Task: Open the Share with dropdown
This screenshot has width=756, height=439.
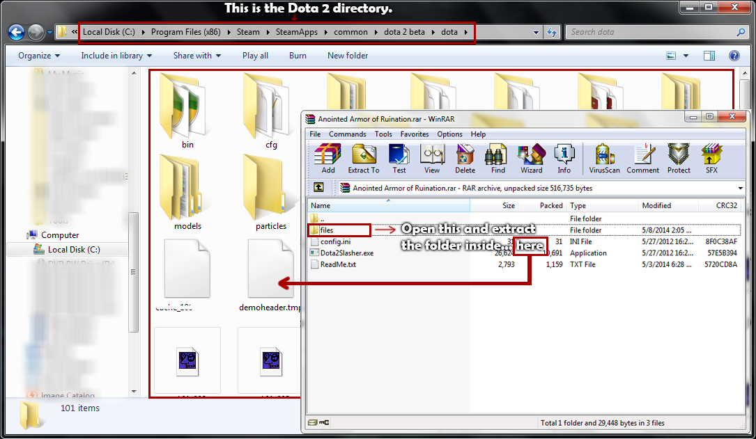Action: click(x=196, y=56)
